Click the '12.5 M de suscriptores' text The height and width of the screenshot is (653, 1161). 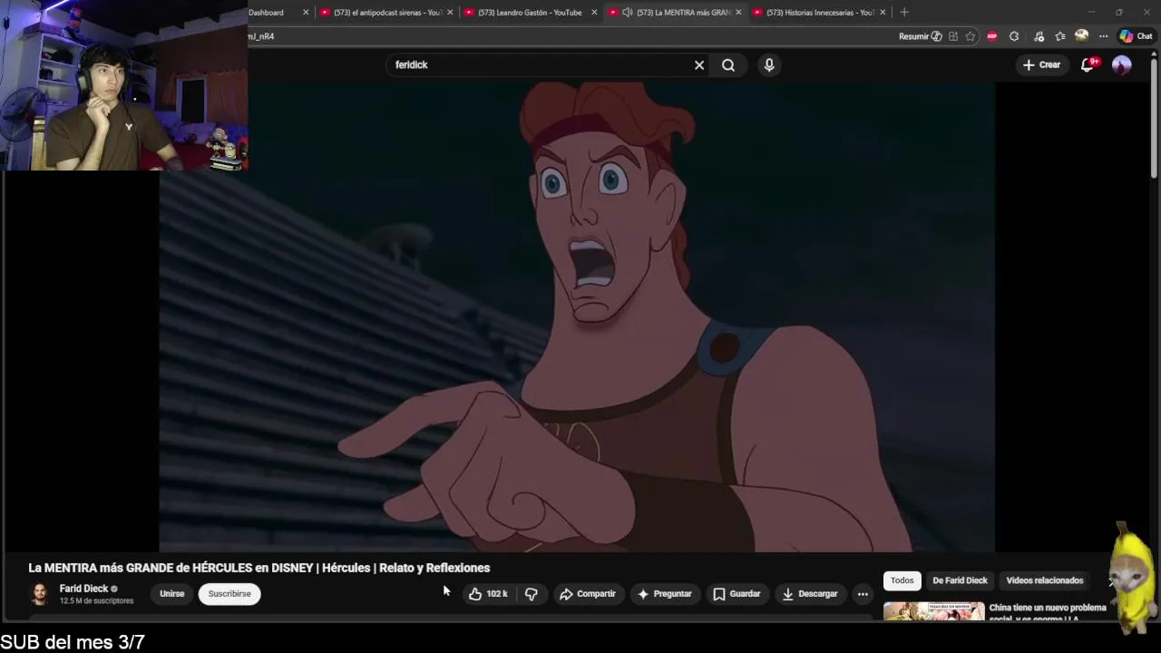[x=96, y=601]
